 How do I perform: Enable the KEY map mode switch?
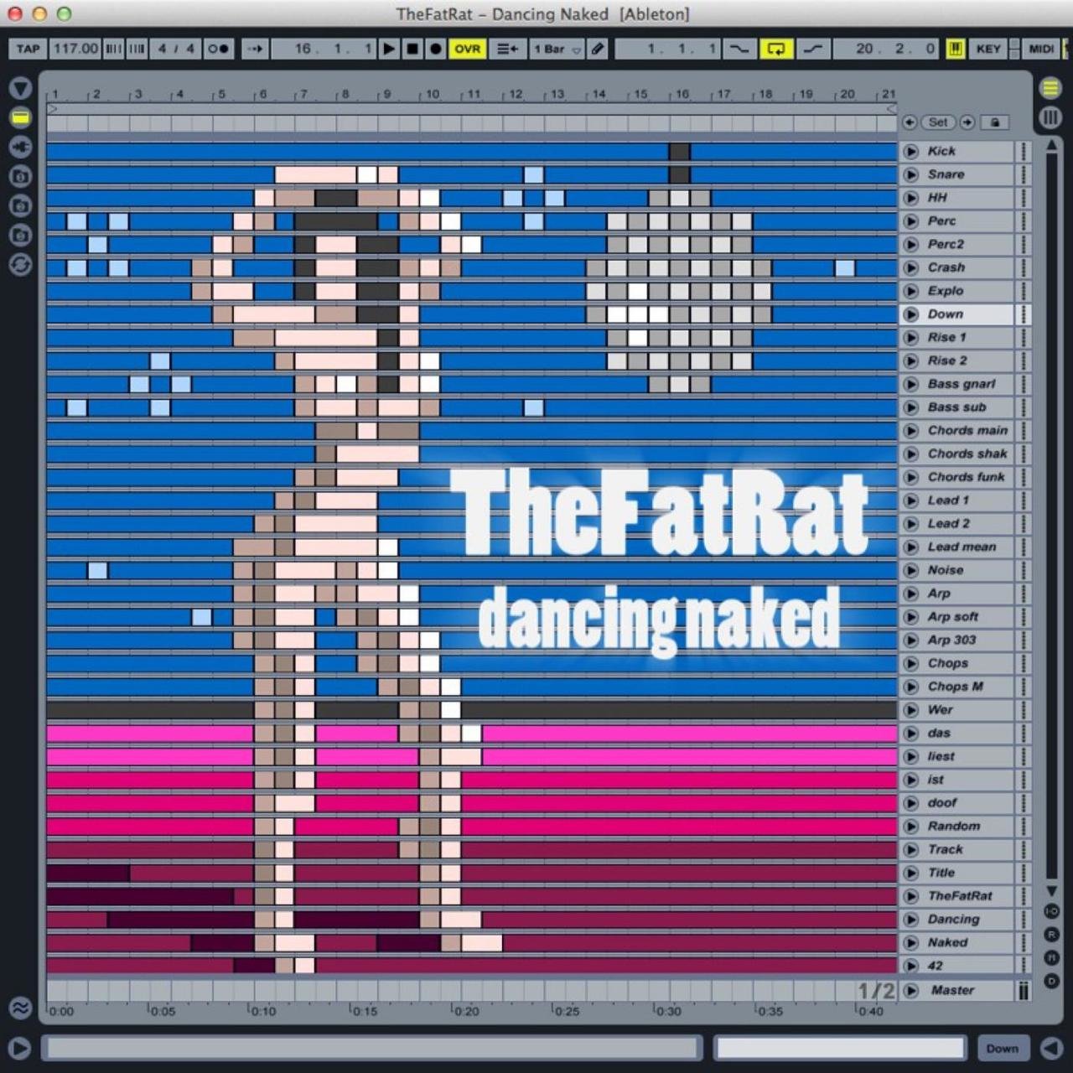coord(987,49)
